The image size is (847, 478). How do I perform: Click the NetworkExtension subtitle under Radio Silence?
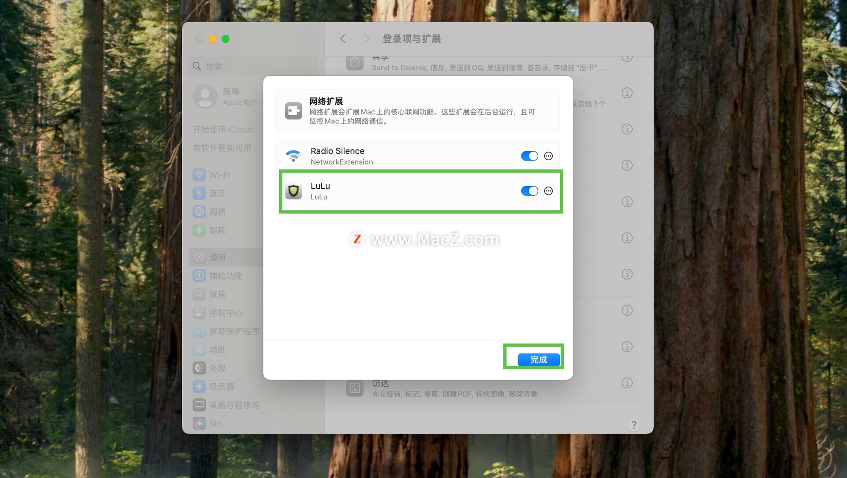(x=342, y=162)
